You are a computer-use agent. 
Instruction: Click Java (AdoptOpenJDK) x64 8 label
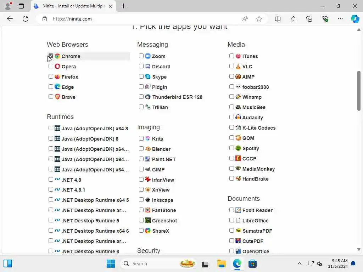point(95,128)
